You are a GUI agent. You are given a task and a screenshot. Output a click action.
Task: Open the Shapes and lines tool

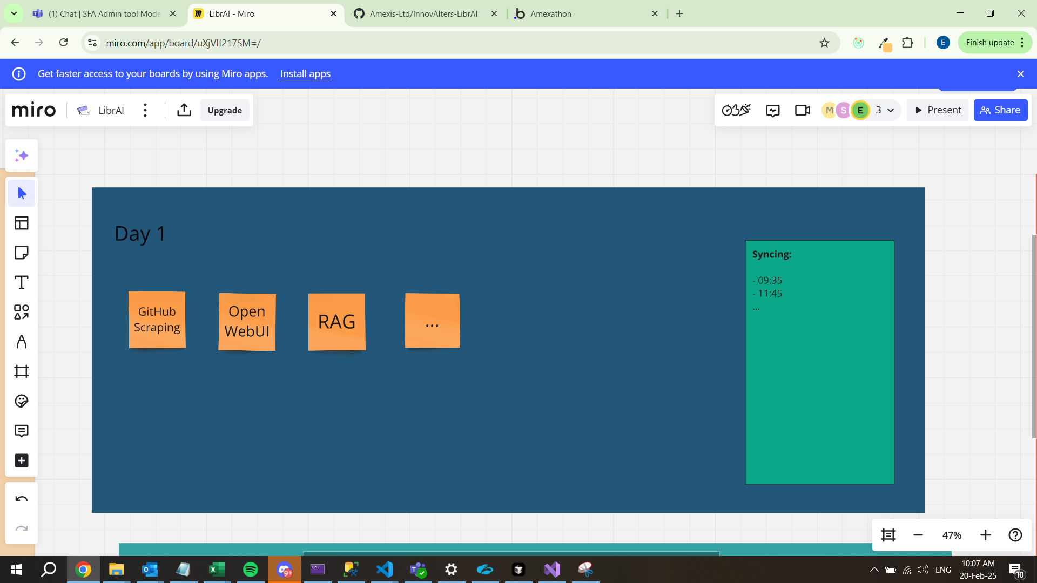point(22,312)
